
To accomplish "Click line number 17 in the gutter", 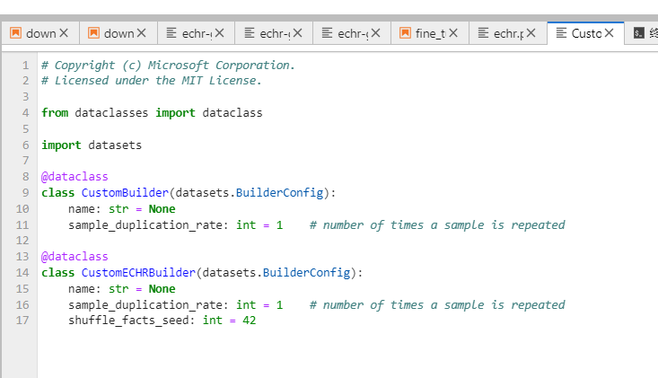I will point(22,321).
